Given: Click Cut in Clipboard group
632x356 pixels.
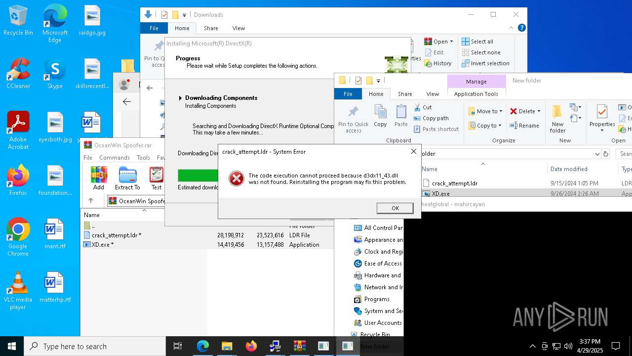Looking at the screenshot, I should pos(423,107).
